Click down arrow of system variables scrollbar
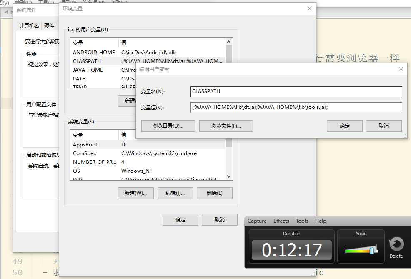This screenshot has width=411, height=279. (228, 176)
